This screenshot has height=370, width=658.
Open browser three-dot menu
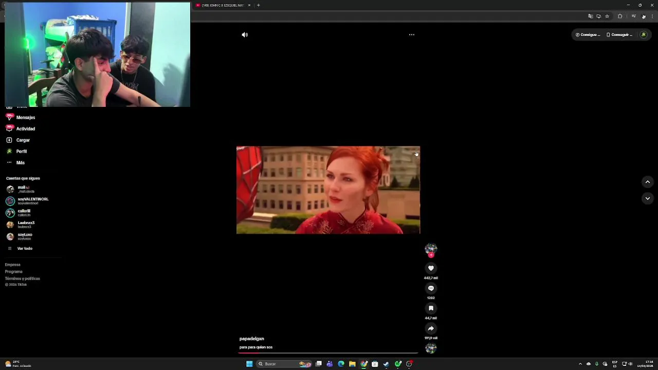[652, 16]
